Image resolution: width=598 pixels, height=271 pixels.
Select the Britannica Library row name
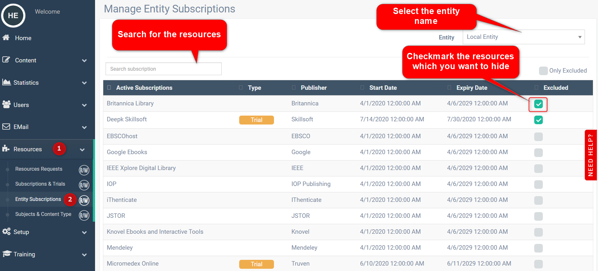pos(130,103)
